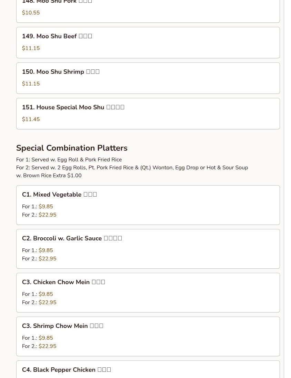The height and width of the screenshot is (378, 291).
Task: Pick C1 Mixed Vegetable For 2 price
Action: [48, 215]
